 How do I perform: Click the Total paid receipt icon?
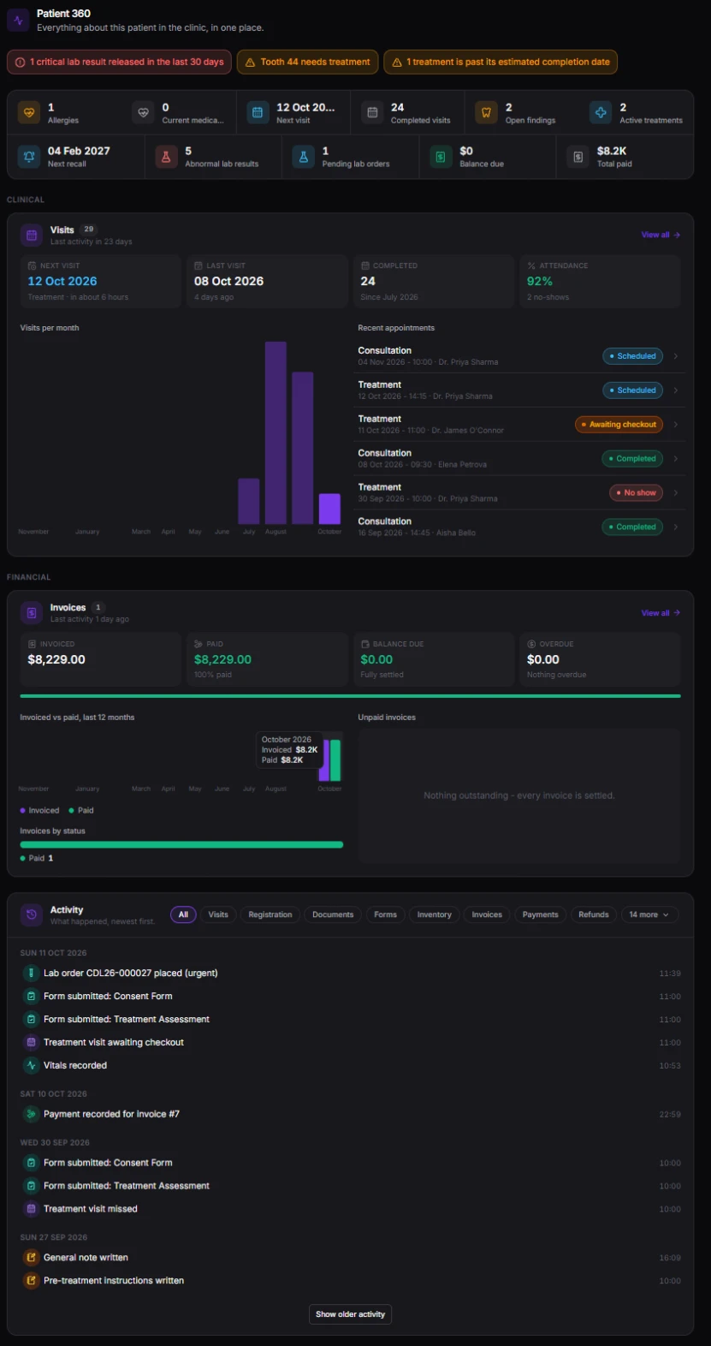[578, 157]
